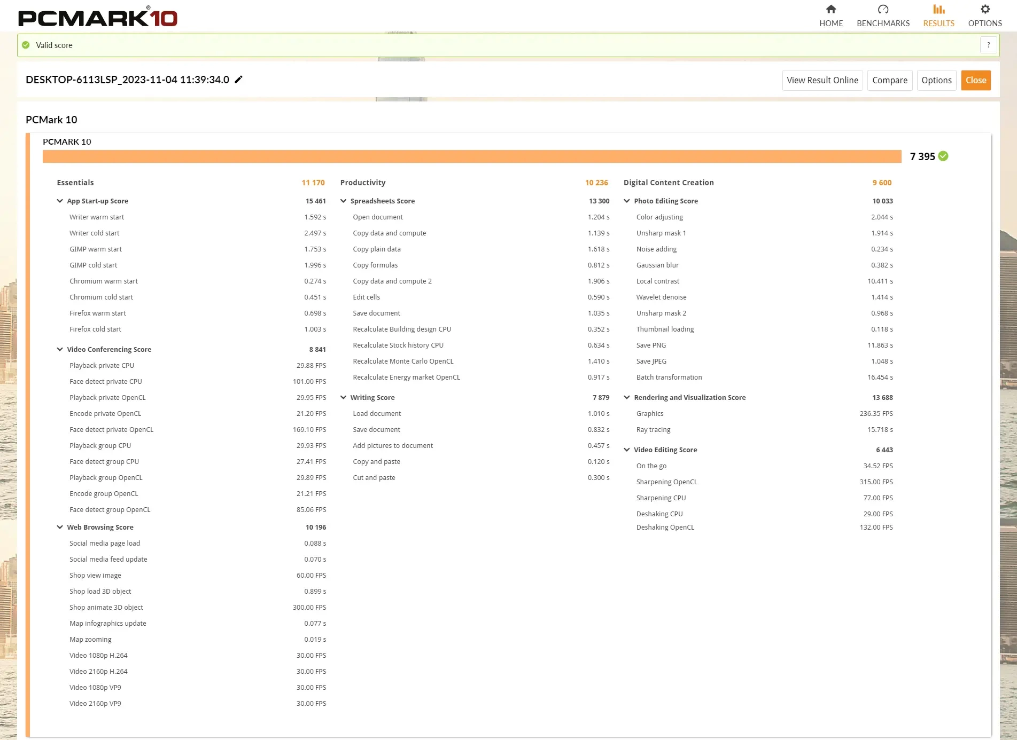Click Recalculate Energy market OpenCL row
This screenshot has width=1017, height=740.
coord(481,377)
